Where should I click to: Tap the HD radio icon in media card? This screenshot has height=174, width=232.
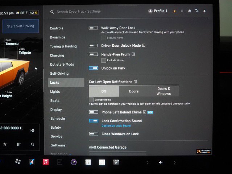(x=32, y=130)
